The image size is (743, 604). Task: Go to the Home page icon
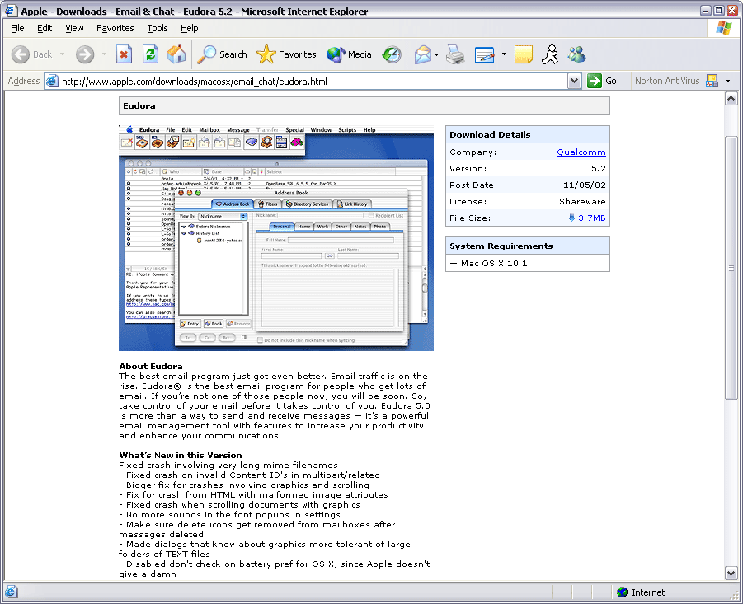(x=176, y=54)
